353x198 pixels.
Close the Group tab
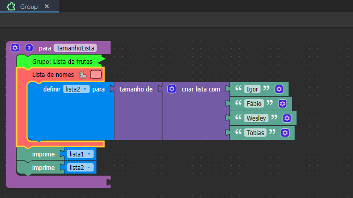pos(47,6)
